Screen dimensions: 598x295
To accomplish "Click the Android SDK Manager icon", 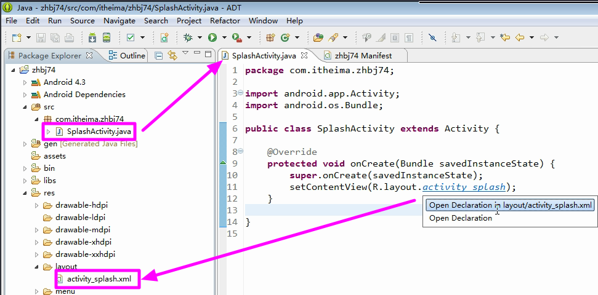I will coord(92,37).
